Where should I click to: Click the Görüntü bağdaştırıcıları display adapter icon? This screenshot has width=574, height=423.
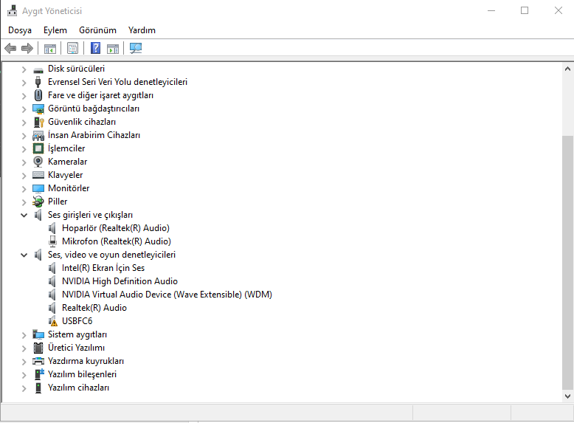(x=38, y=109)
